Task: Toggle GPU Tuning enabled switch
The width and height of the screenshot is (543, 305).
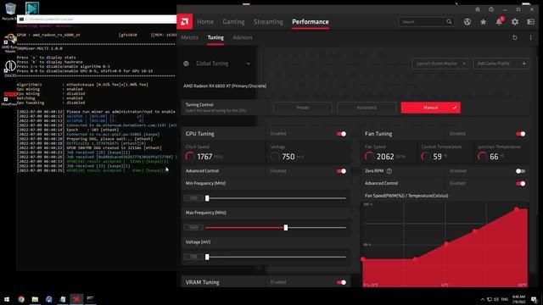Action: pyautogui.click(x=341, y=134)
